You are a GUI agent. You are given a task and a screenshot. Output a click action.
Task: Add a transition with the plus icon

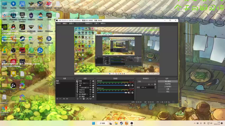[x=149, y=85]
